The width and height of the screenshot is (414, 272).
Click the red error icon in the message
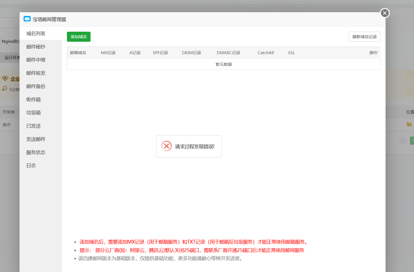(x=166, y=146)
